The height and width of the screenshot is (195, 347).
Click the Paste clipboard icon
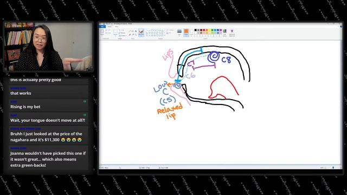pos(102,31)
